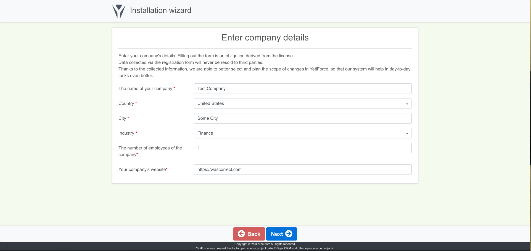Click the Next button label
The image size is (531, 251).
277,234
